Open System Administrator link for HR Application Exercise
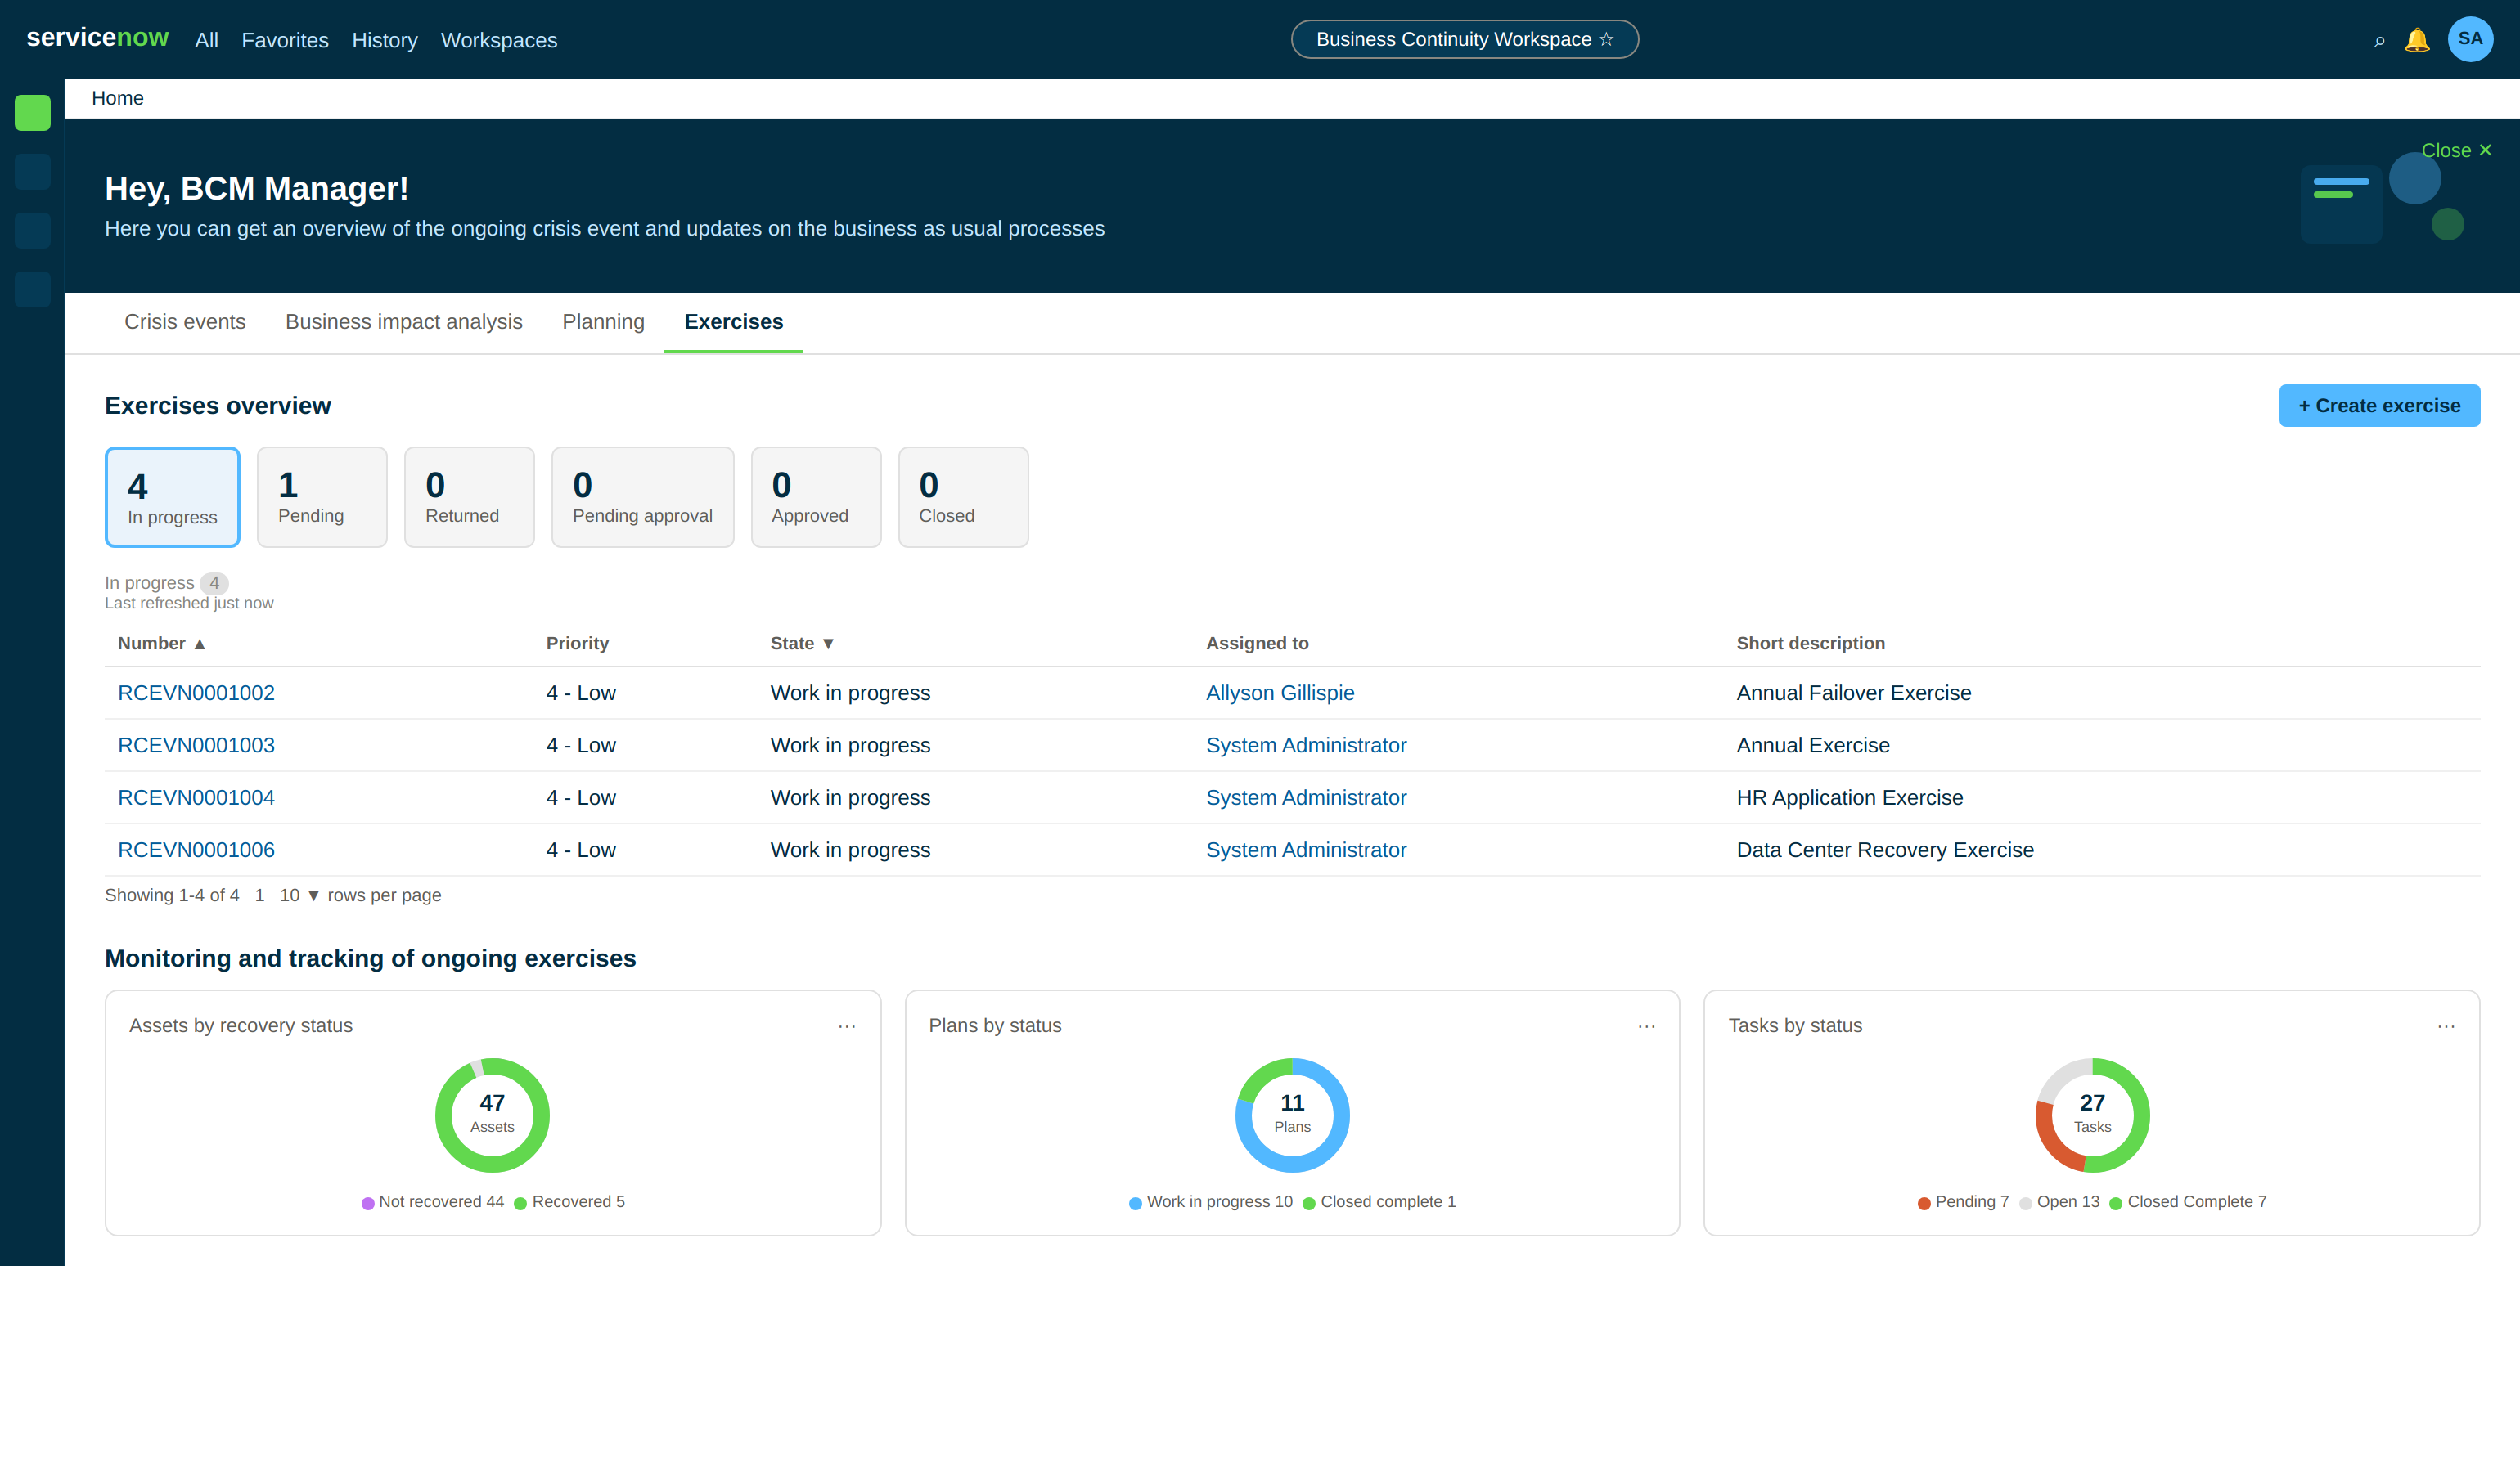Viewport: 2520px width, 1472px height. click(1306, 797)
